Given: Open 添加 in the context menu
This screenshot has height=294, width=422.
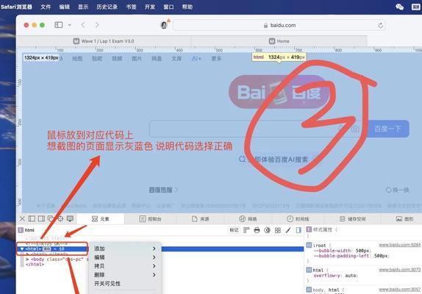Looking at the screenshot, I should pyautogui.click(x=126, y=248).
